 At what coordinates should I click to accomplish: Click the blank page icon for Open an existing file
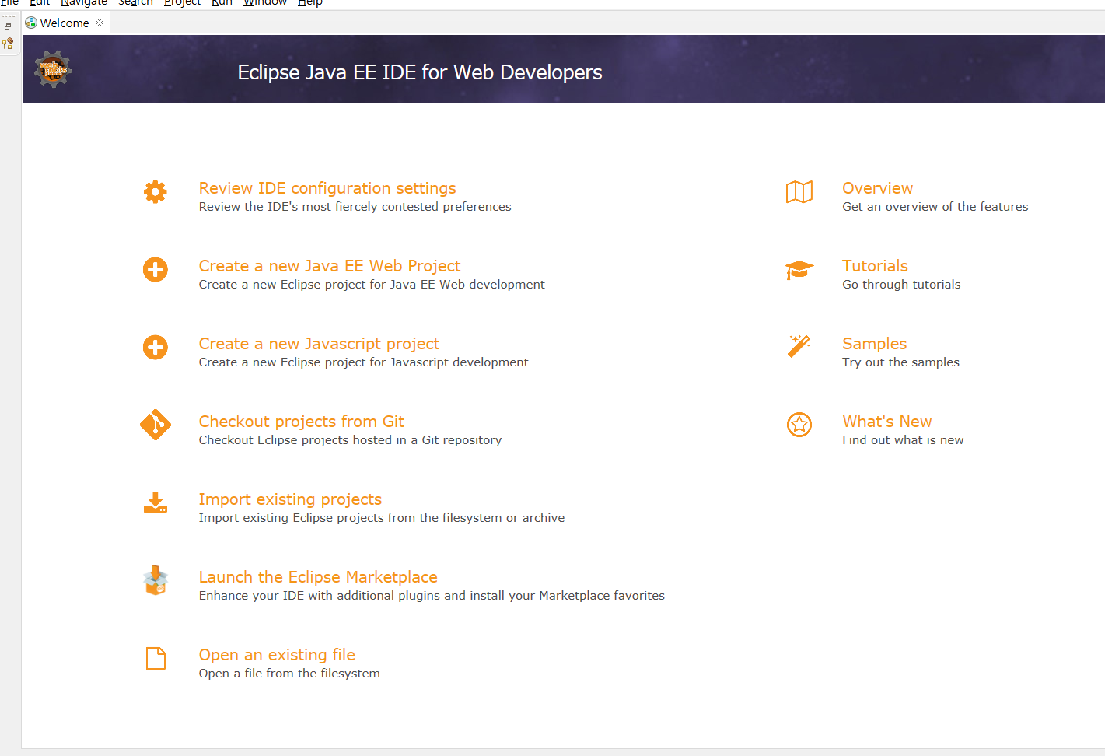click(156, 658)
